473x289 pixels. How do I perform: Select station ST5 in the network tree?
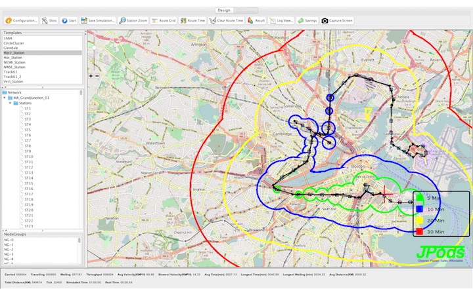coord(28,130)
